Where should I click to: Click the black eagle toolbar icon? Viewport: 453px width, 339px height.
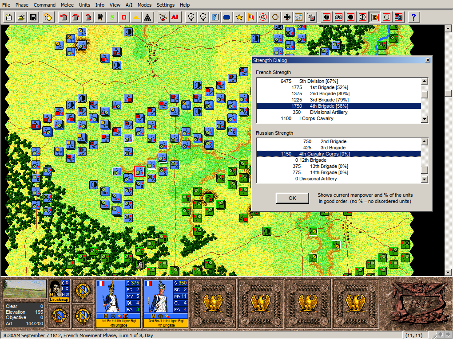100,17
